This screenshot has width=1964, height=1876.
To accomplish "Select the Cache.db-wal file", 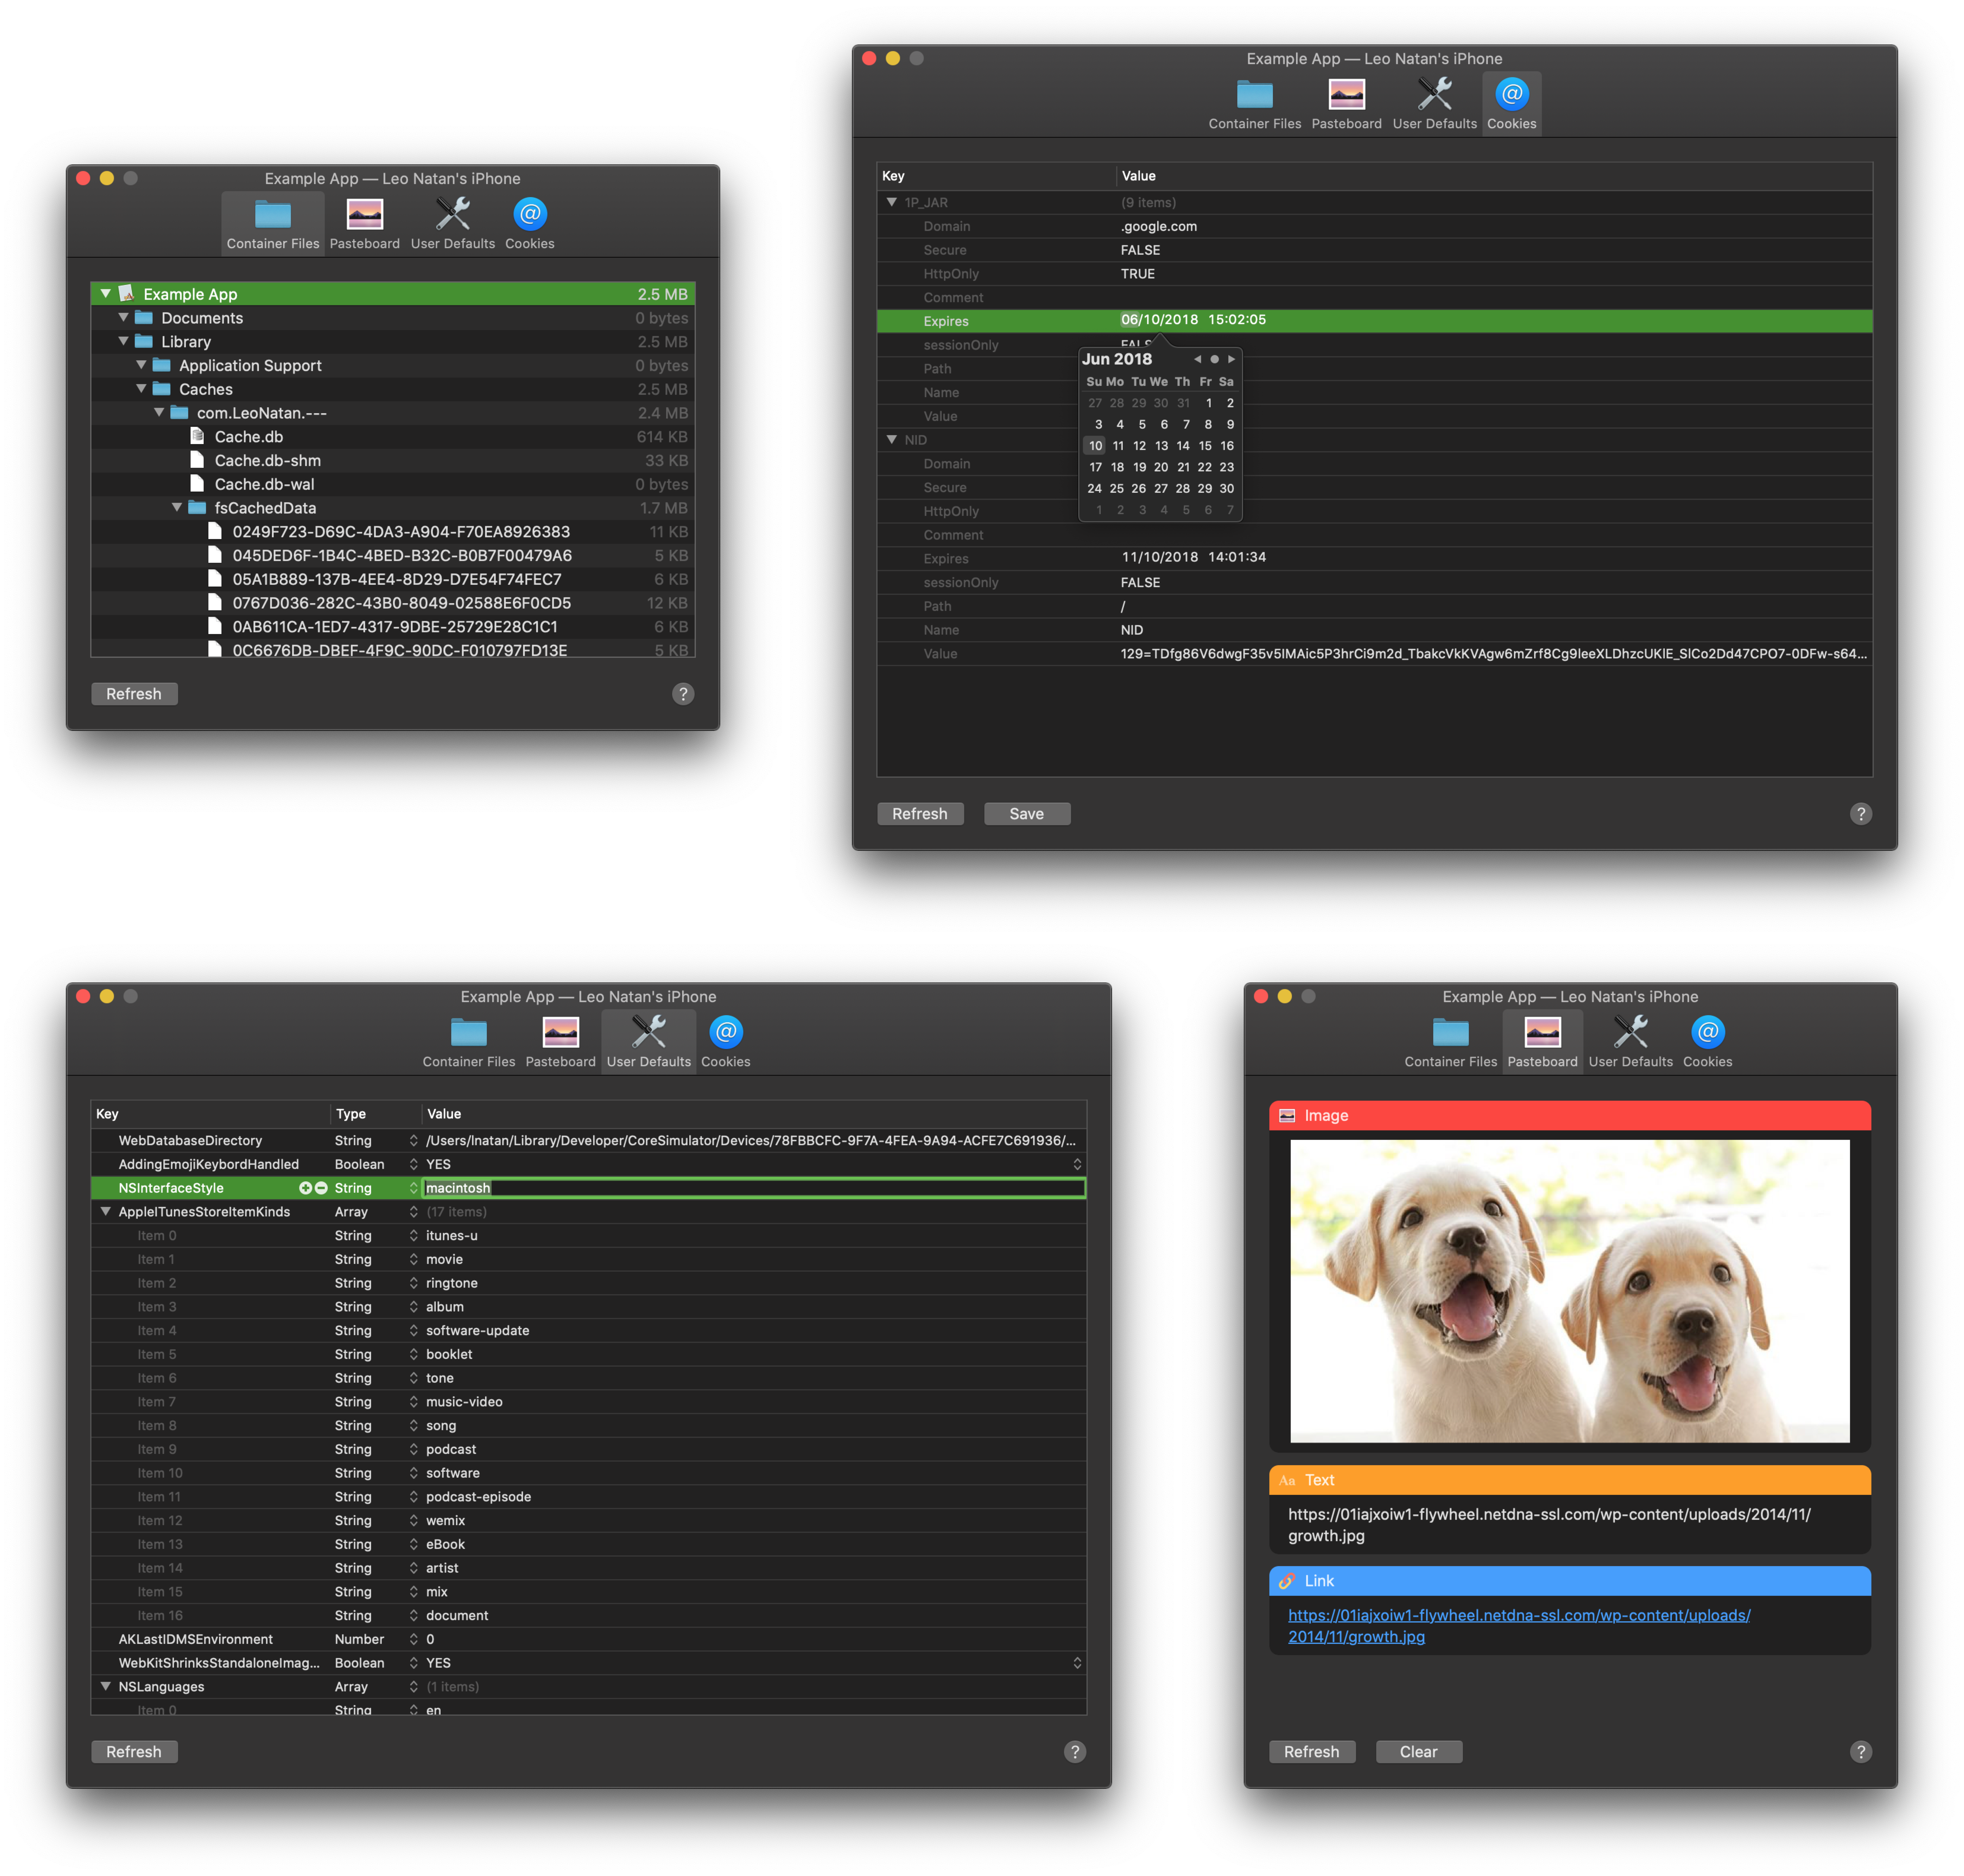I will coord(264,484).
